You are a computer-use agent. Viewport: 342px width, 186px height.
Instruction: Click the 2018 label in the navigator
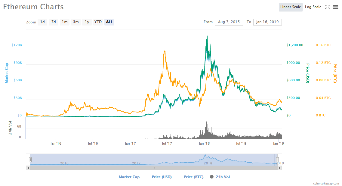coord(208,163)
